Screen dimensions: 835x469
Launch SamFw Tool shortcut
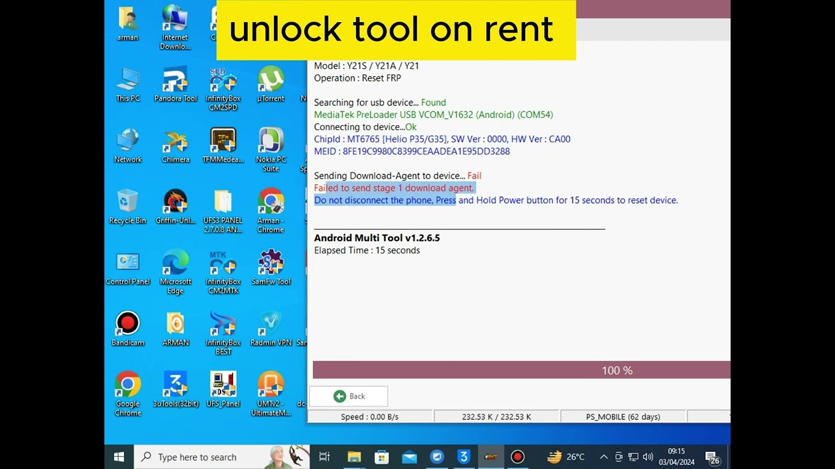pos(271,268)
